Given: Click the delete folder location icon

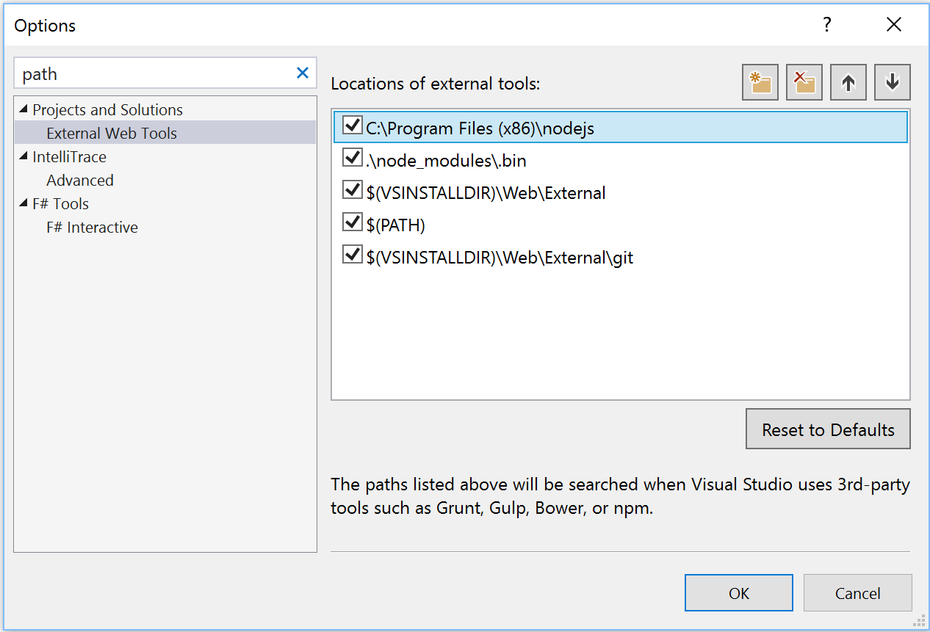Looking at the screenshot, I should tap(804, 83).
